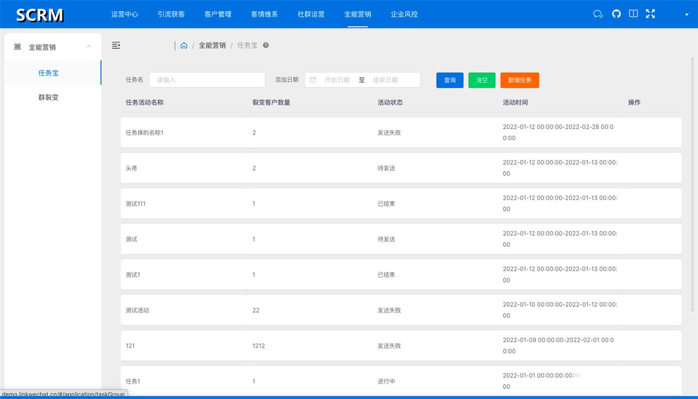Collapse the 全能营销 sidebar group chevron

pyautogui.click(x=89, y=47)
